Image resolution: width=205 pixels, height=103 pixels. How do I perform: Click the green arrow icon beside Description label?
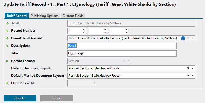pos(7,46)
